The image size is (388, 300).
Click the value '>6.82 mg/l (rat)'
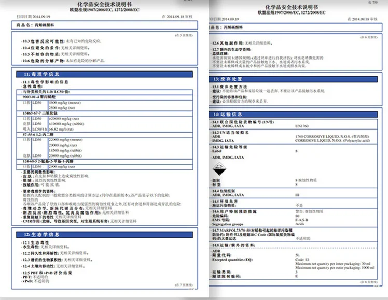(61, 129)
